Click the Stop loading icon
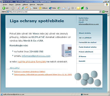 [18, 8]
